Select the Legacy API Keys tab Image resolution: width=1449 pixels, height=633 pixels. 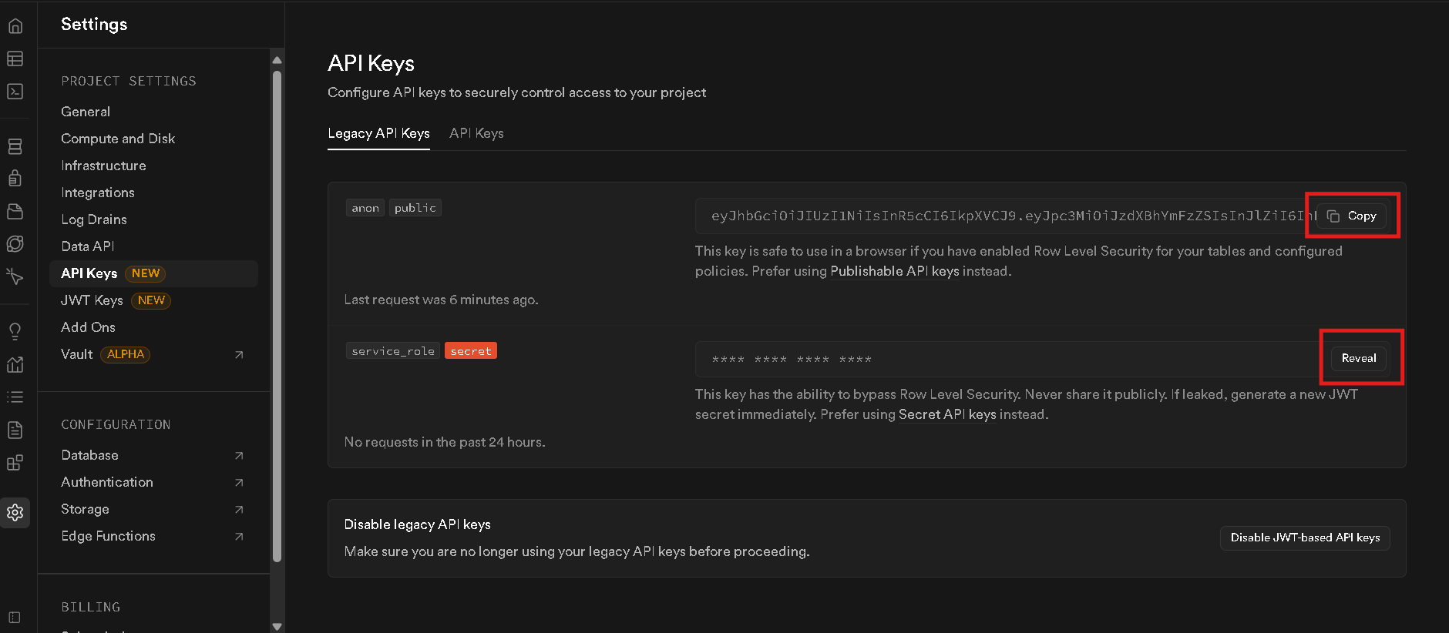(x=378, y=133)
